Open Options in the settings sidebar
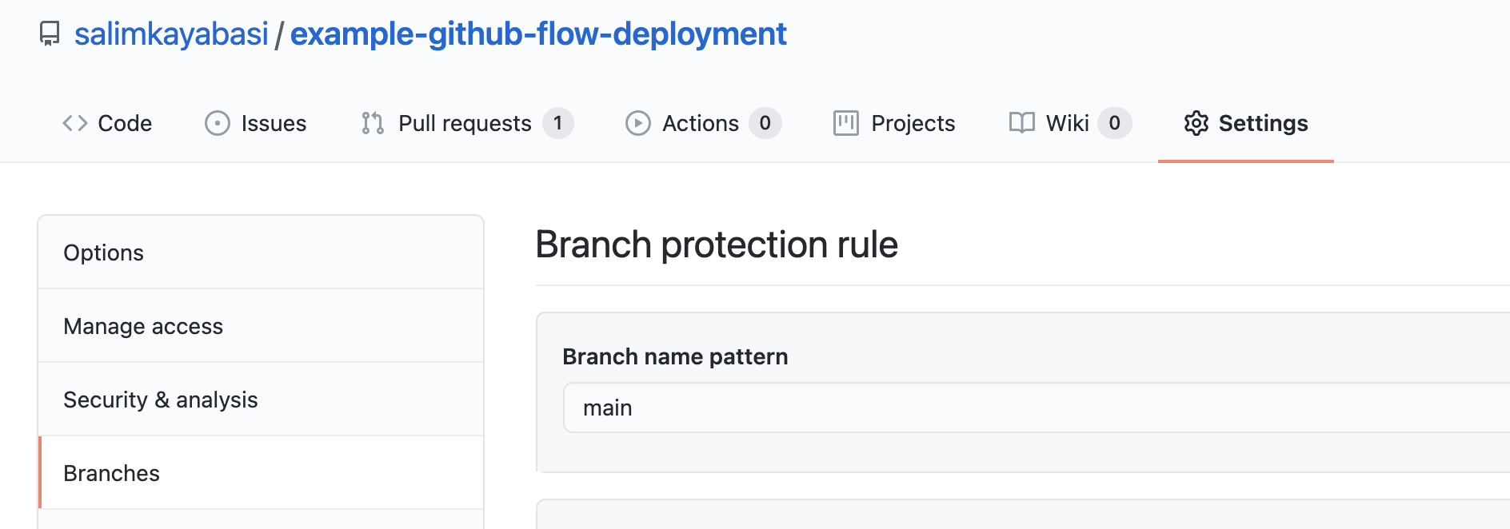Screen dimensions: 1510x529 tap(261, 253)
